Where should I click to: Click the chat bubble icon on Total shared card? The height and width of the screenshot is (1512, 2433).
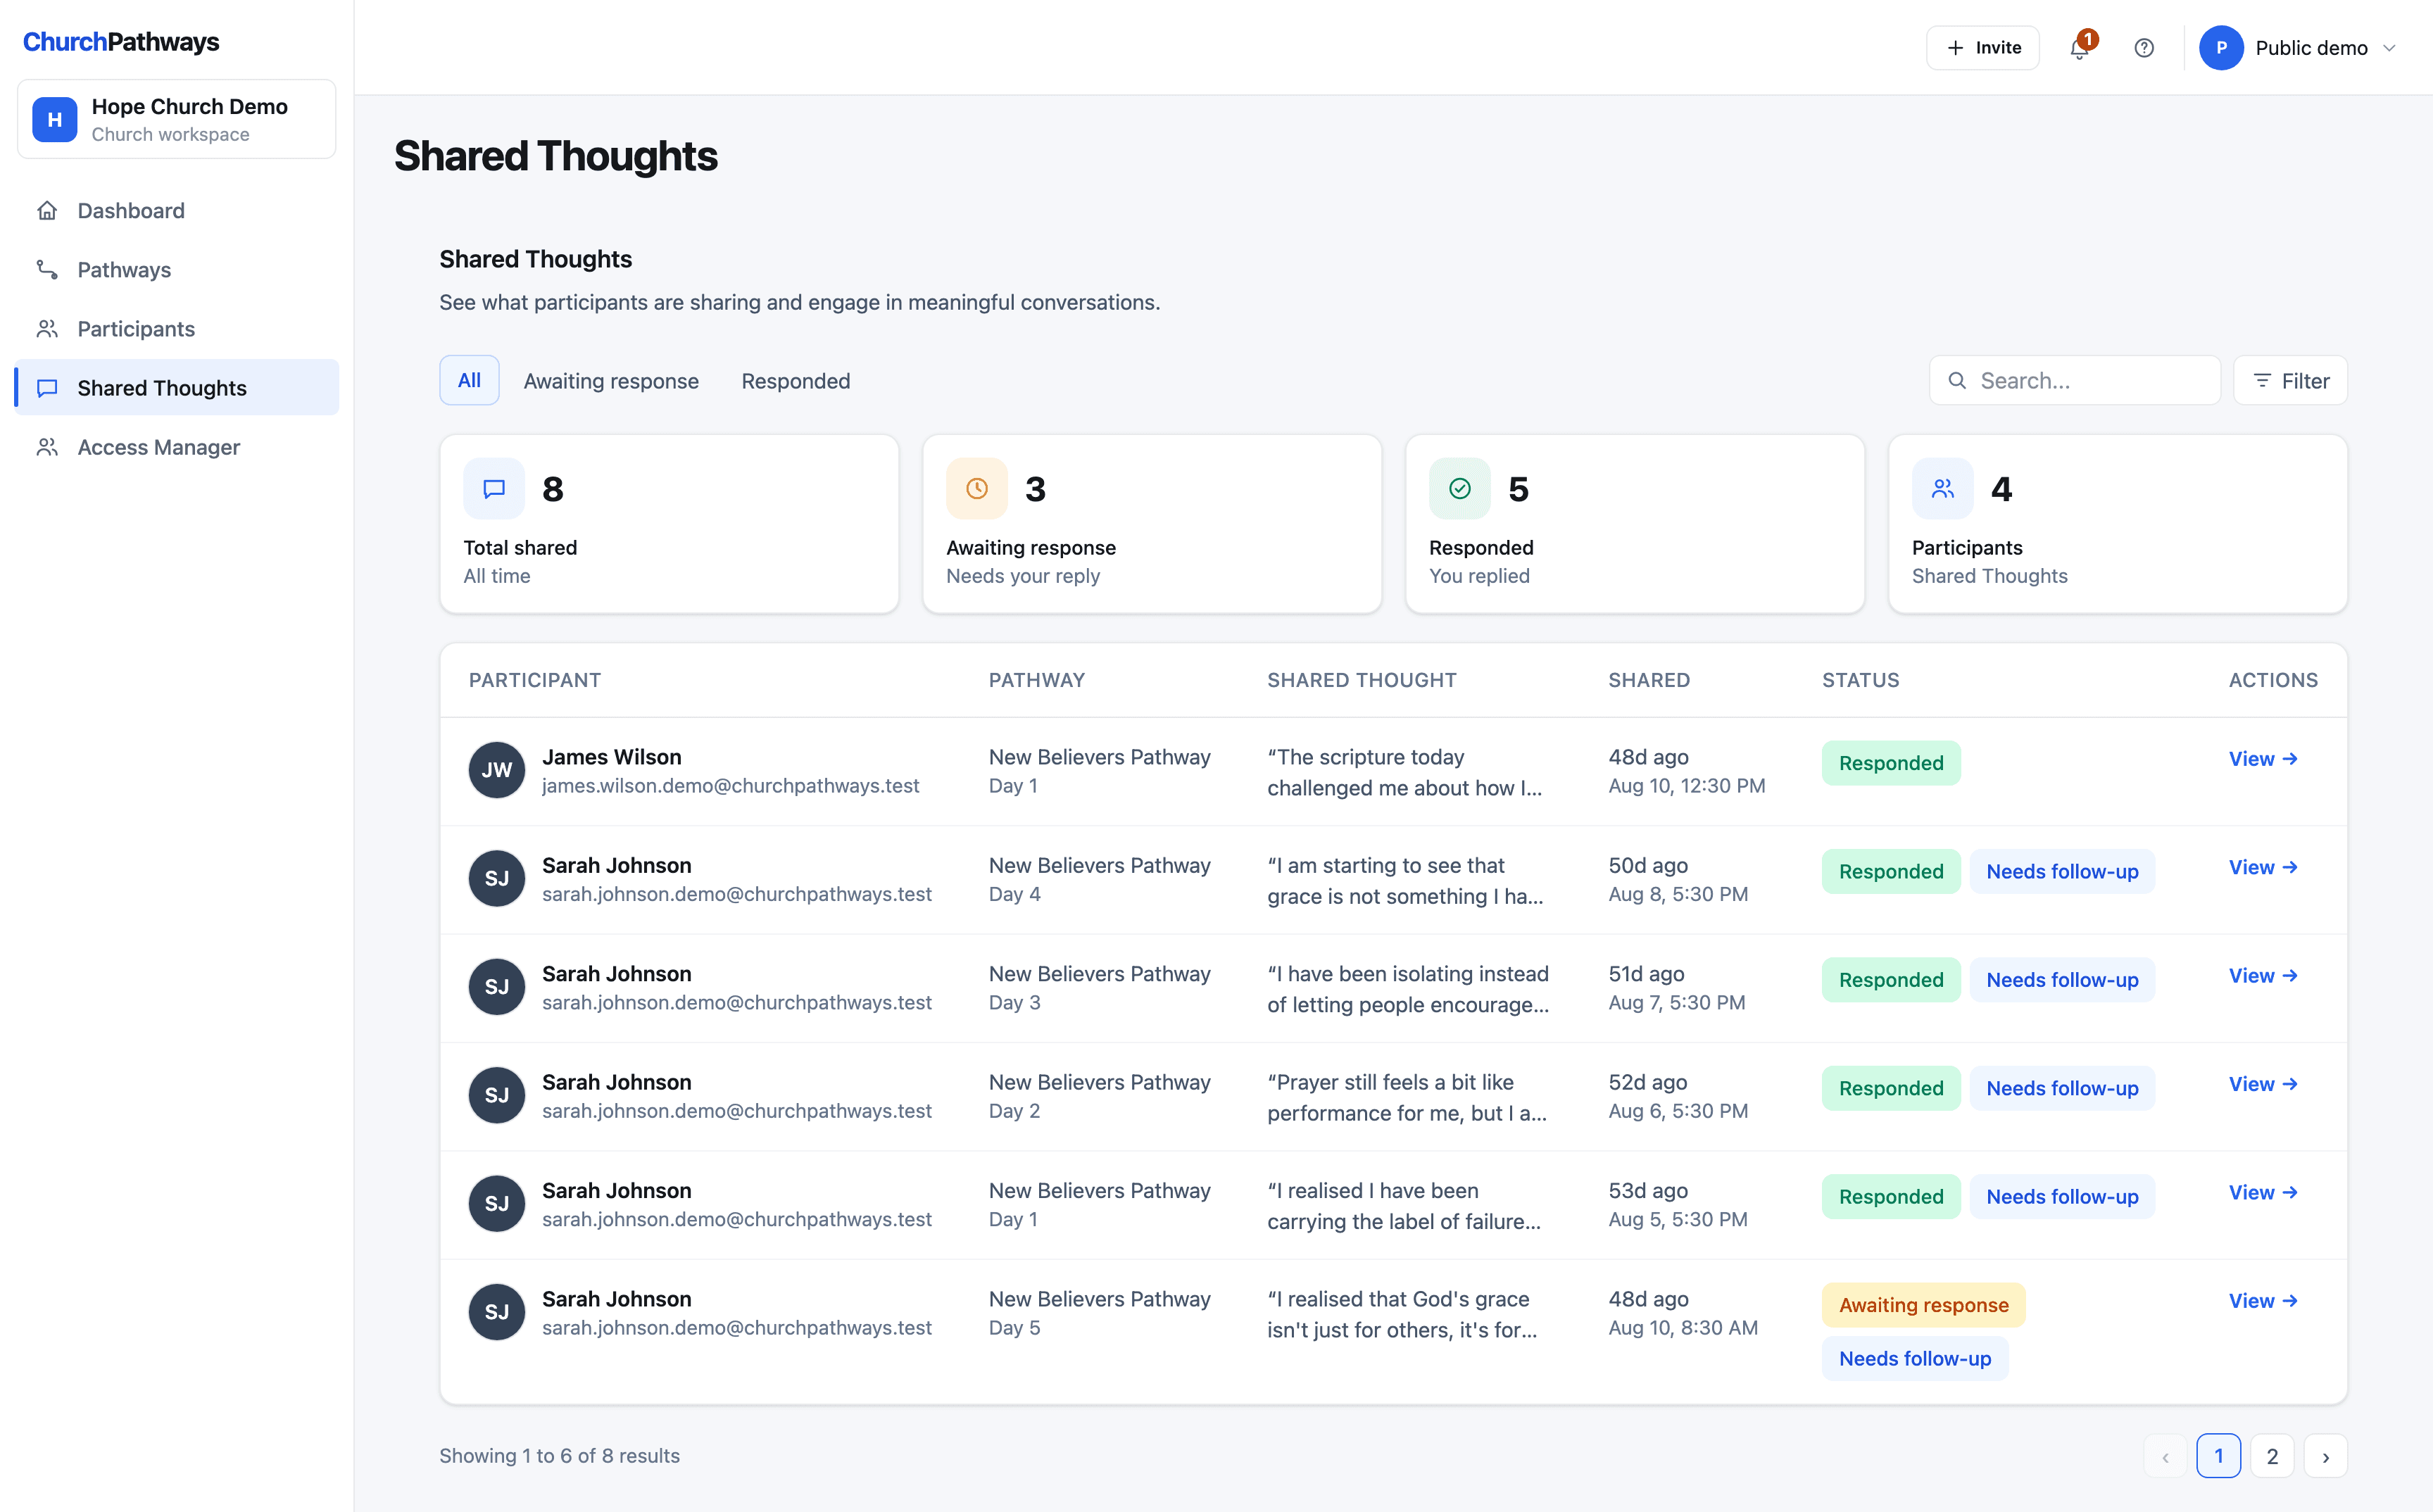494,488
